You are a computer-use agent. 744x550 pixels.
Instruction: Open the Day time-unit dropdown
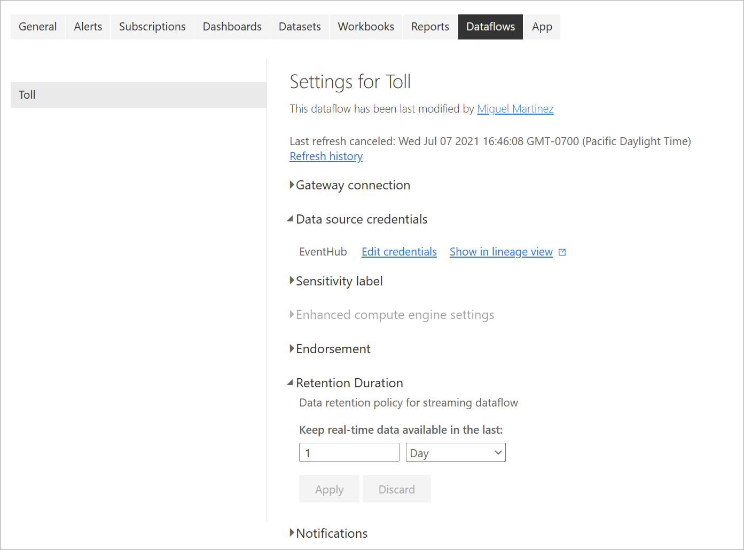pyautogui.click(x=455, y=452)
